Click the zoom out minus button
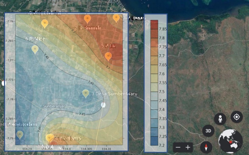This screenshot has height=155, width=249. (x=178, y=147)
